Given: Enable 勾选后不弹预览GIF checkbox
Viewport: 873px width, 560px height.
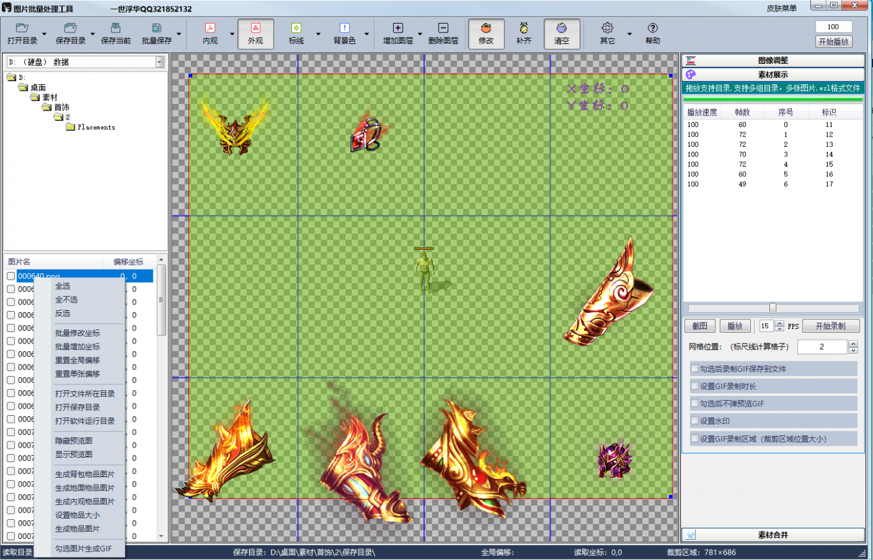Looking at the screenshot, I should [x=695, y=404].
